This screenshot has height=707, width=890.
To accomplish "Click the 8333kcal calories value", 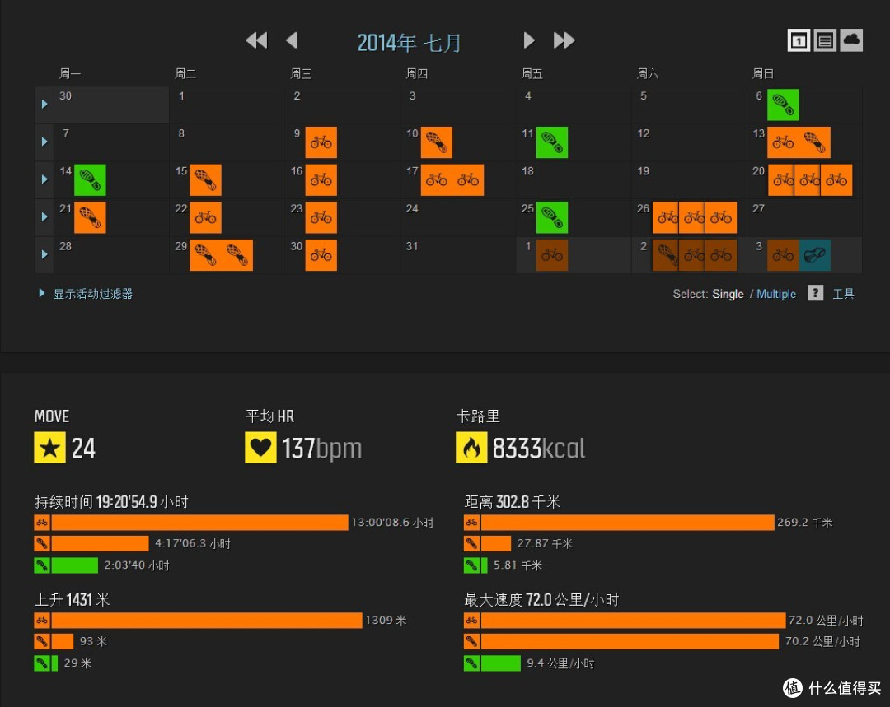I will click(539, 449).
